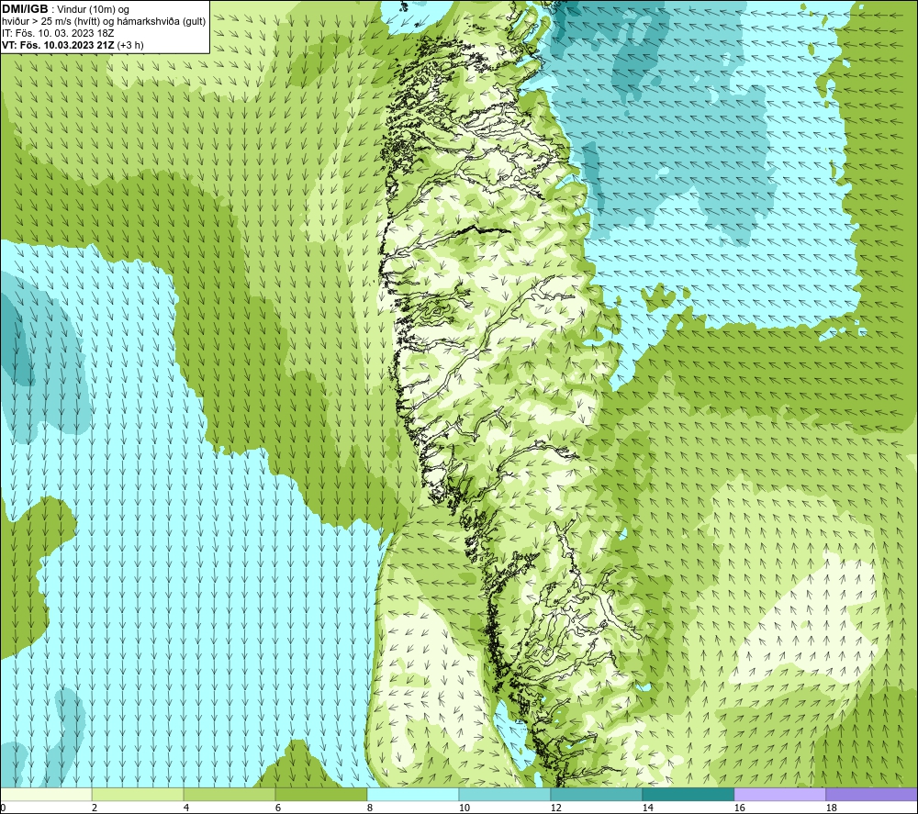Click the 16–18 m/s light purple legend swatch
Image resolution: width=918 pixels, height=814 pixels.
click(x=779, y=794)
